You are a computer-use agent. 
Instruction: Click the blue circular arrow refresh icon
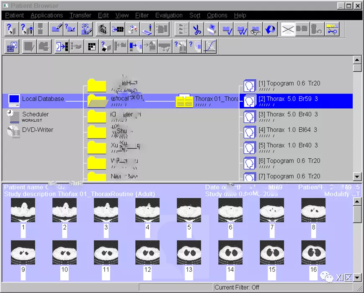[270, 29]
